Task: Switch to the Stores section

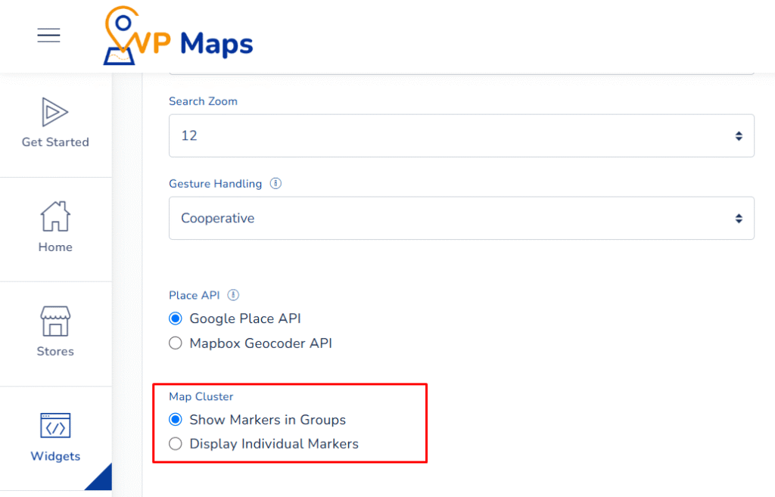Action: click(x=54, y=334)
